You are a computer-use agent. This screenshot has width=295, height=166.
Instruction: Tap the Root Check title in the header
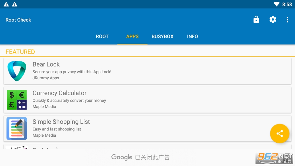[x=18, y=20]
